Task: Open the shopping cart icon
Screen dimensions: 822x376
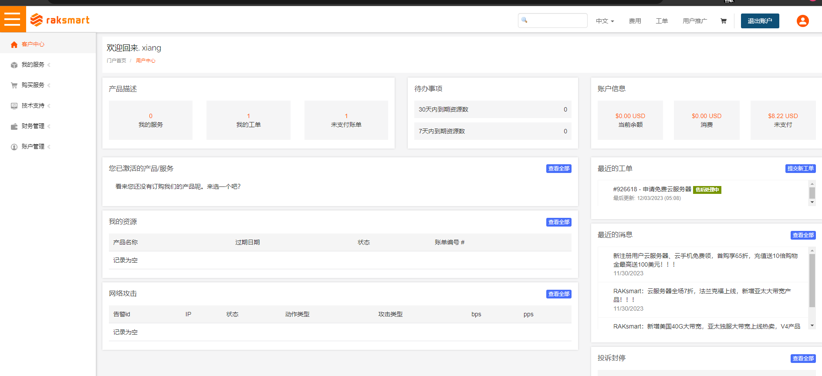Action: pyautogui.click(x=724, y=21)
